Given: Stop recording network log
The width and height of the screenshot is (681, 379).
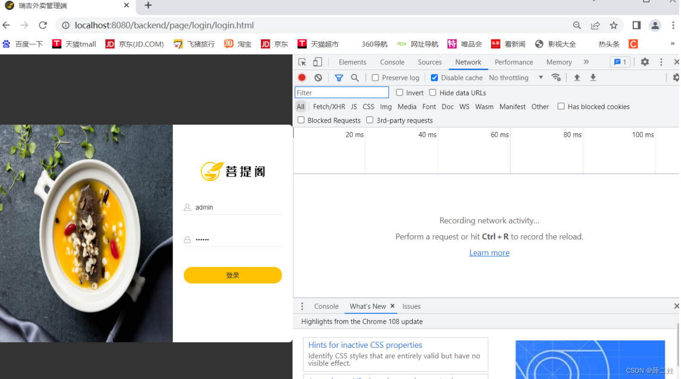Looking at the screenshot, I should click(302, 78).
